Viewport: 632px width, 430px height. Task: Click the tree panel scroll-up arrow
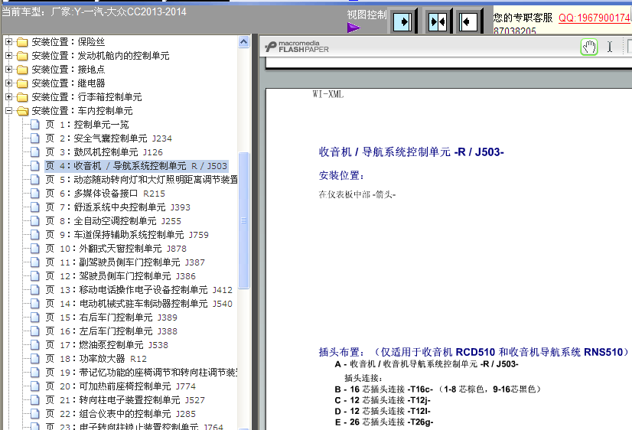coord(243,42)
